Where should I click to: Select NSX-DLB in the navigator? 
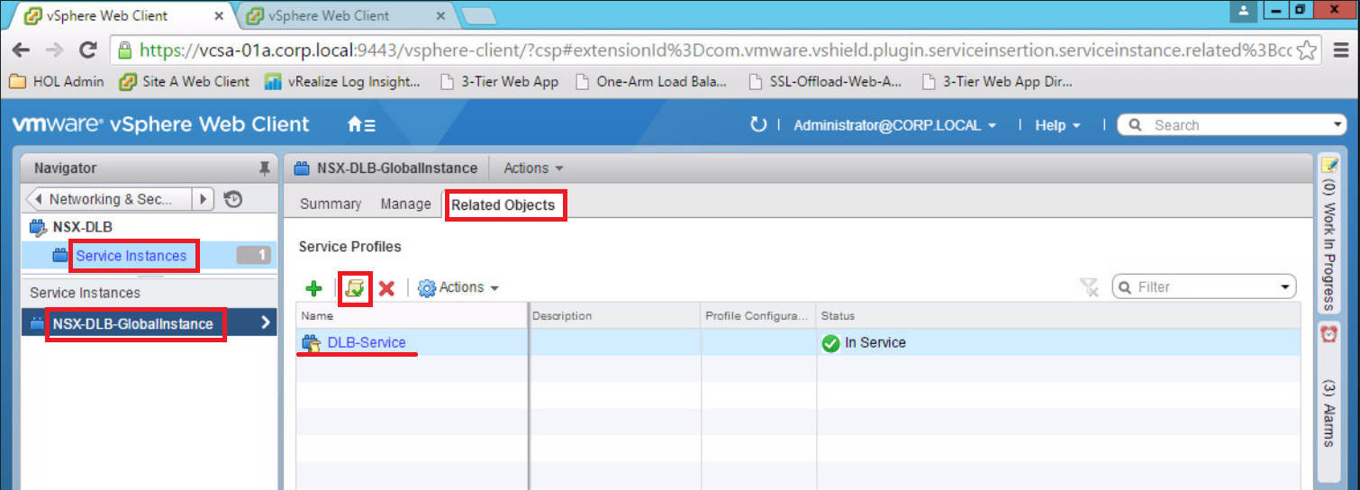click(x=82, y=227)
